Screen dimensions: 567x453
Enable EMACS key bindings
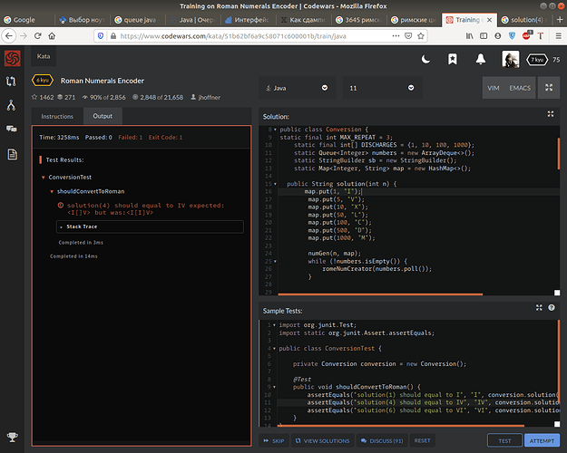520,88
